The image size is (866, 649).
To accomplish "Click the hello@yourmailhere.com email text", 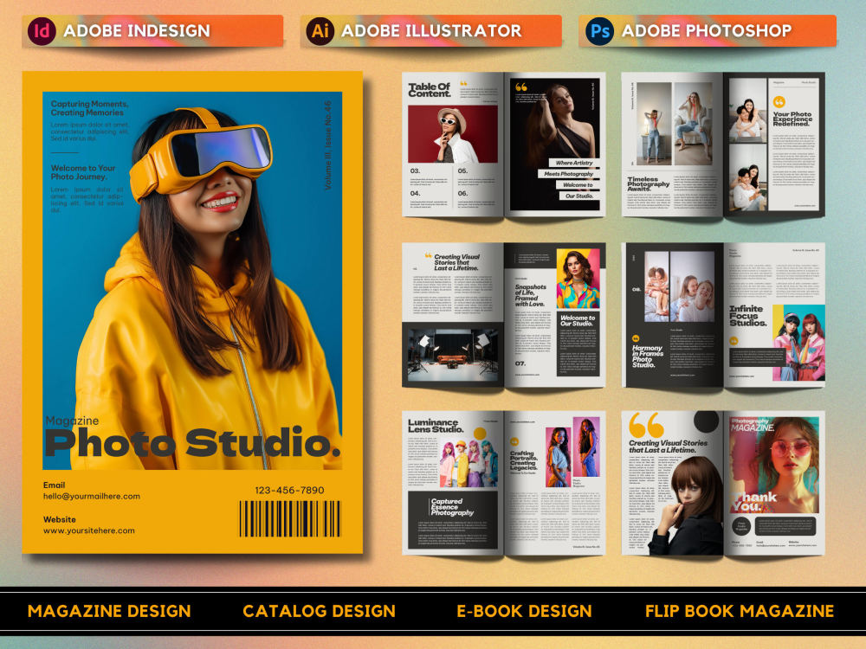I will click(92, 496).
